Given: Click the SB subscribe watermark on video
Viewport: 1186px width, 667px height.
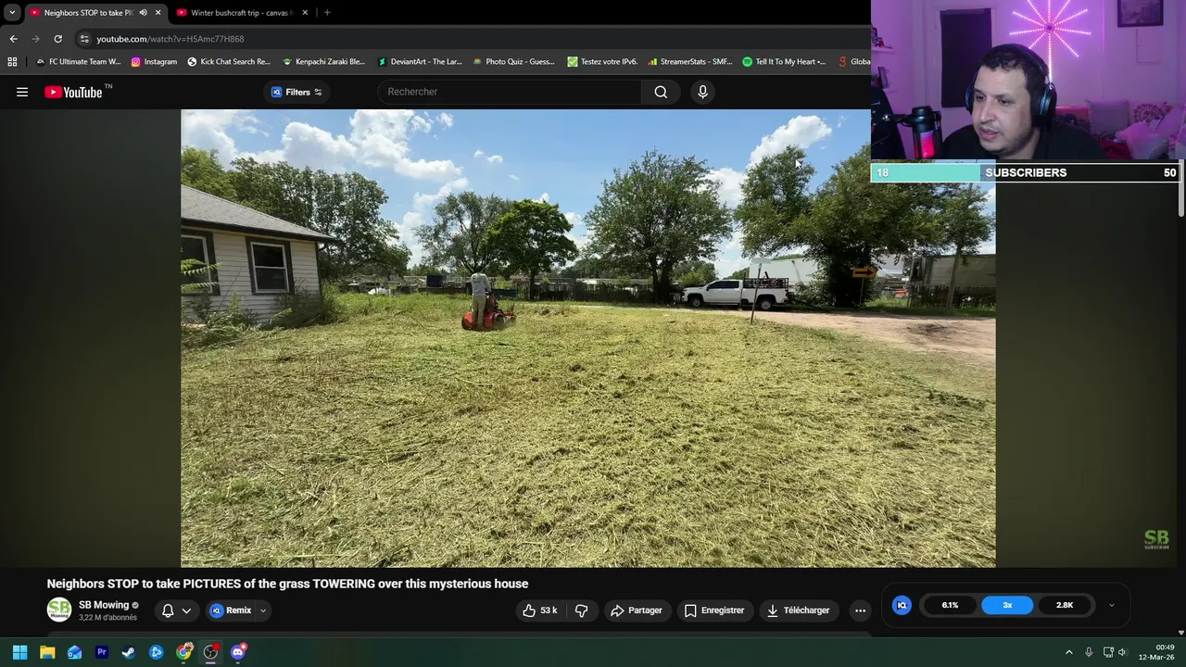Looking at the screenshot, I should (x=1156, y=540).
